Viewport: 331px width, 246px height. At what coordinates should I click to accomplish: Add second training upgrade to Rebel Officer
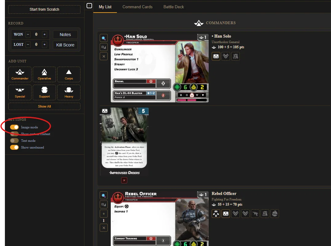click(245, 214)
